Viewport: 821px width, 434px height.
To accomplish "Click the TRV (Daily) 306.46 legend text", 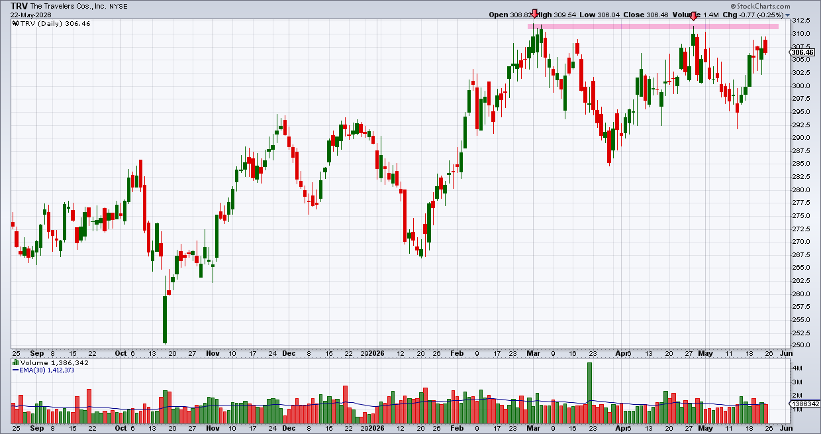I will click(56, 24).
